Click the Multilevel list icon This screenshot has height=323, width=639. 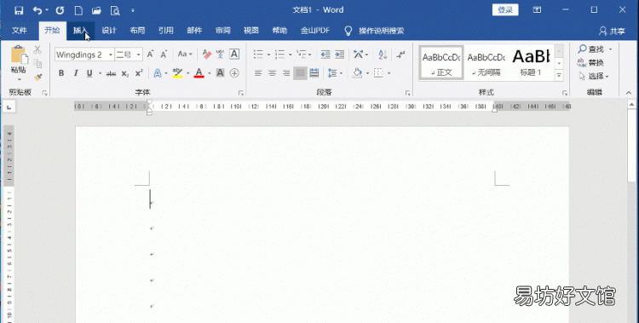[x=302, y=55]
